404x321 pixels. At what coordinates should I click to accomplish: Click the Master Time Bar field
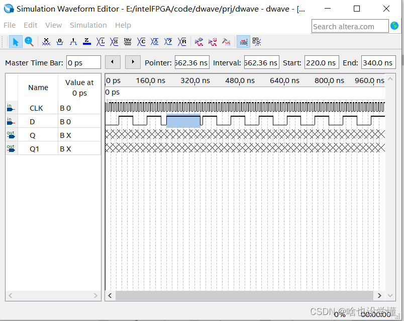(x=83, y=62)
